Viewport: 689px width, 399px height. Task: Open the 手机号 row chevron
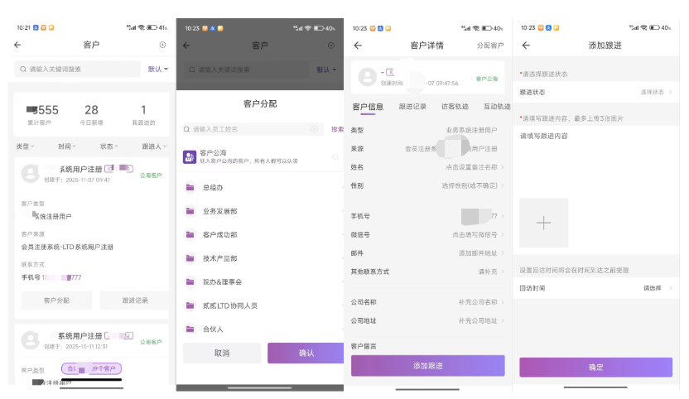coord(502,216)
